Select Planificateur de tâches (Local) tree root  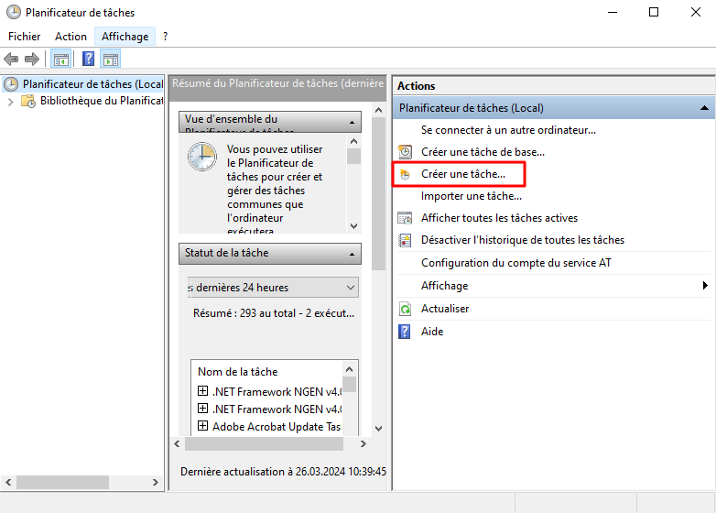92,84
